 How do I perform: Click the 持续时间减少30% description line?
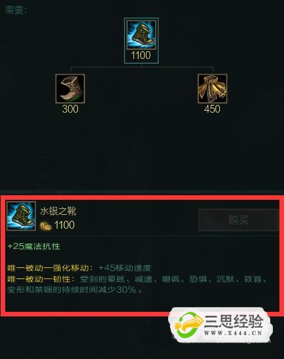coord(75,290)
